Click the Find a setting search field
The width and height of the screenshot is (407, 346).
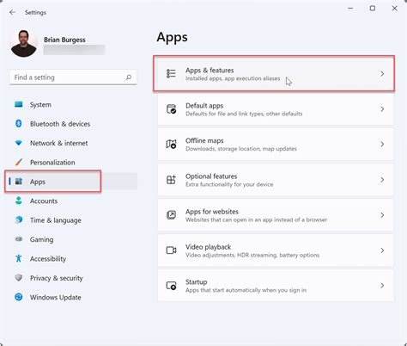pyautogui.click(x=73, y=77)
